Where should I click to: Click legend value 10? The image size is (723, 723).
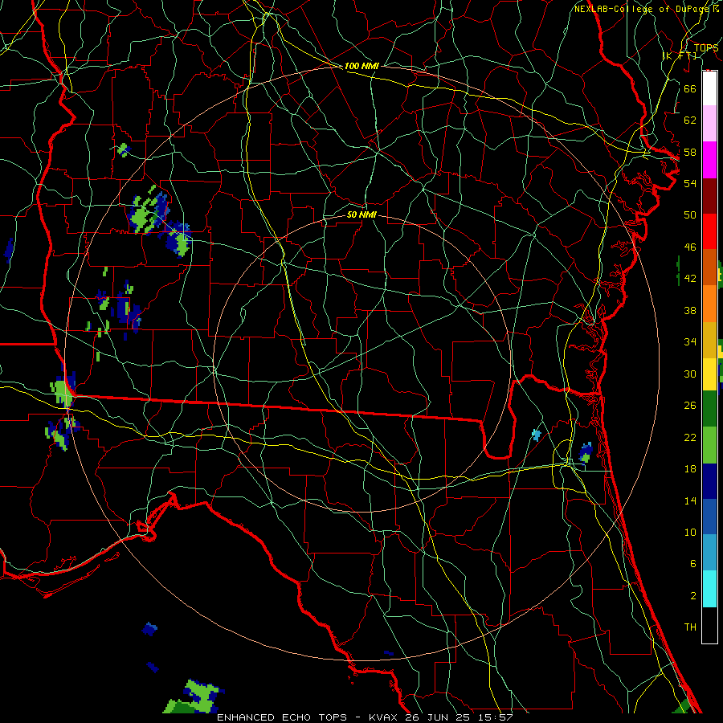tap(690, 532)
